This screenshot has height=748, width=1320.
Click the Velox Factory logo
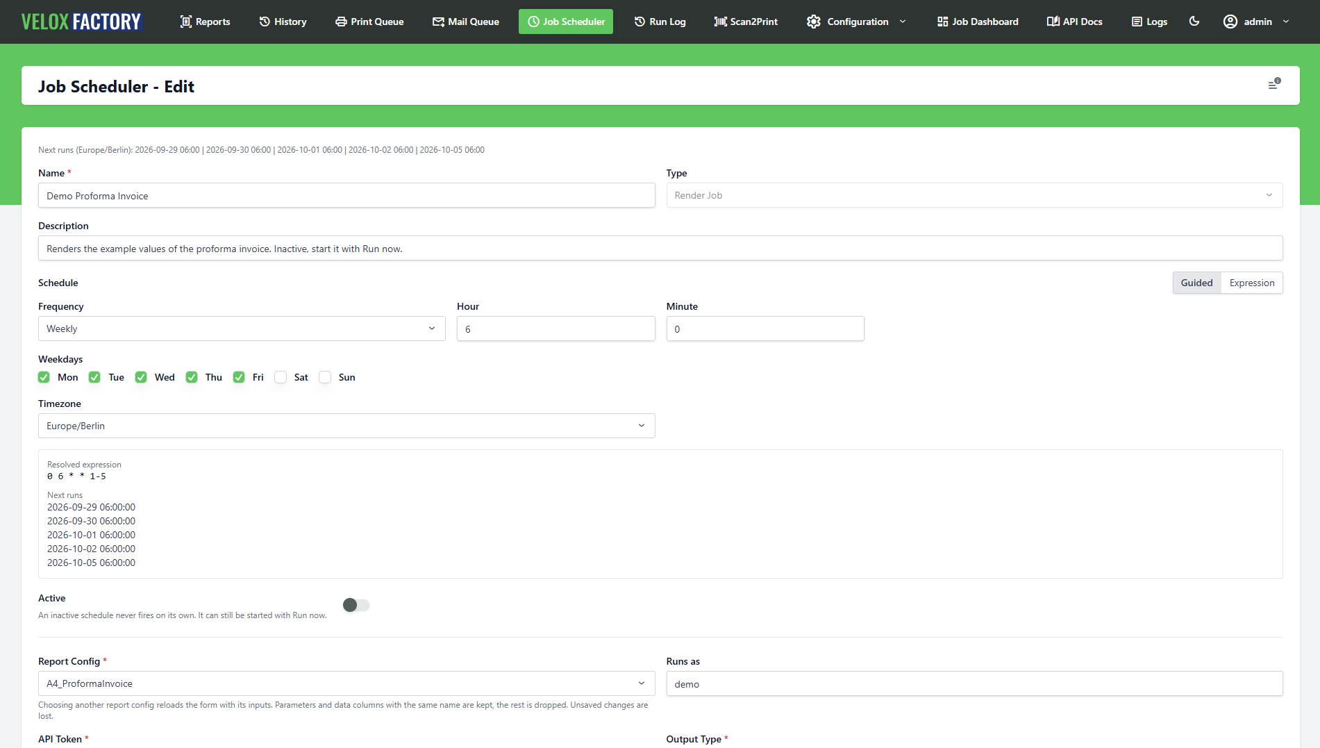point(81,22)
